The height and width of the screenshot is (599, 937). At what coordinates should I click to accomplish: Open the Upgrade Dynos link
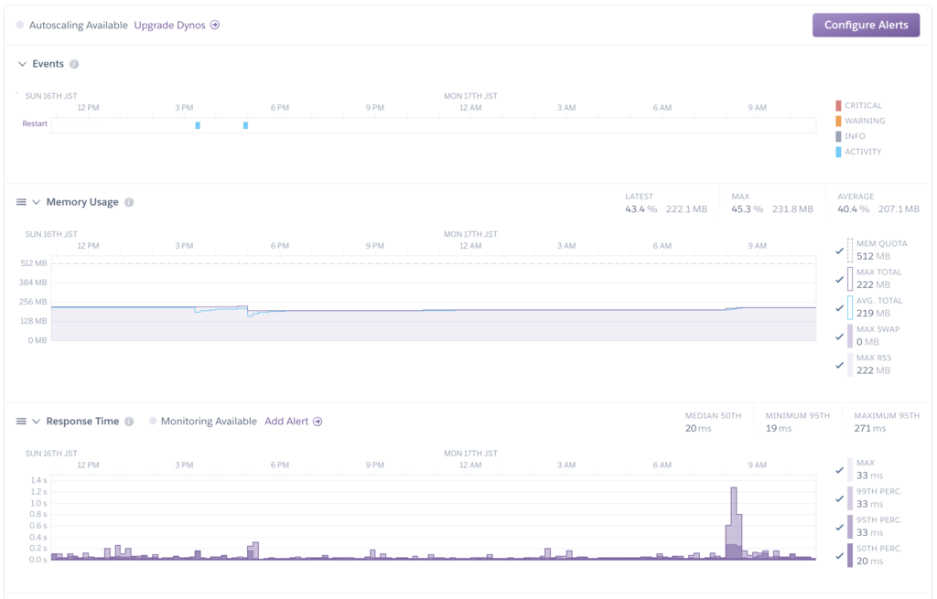(169, 25)
